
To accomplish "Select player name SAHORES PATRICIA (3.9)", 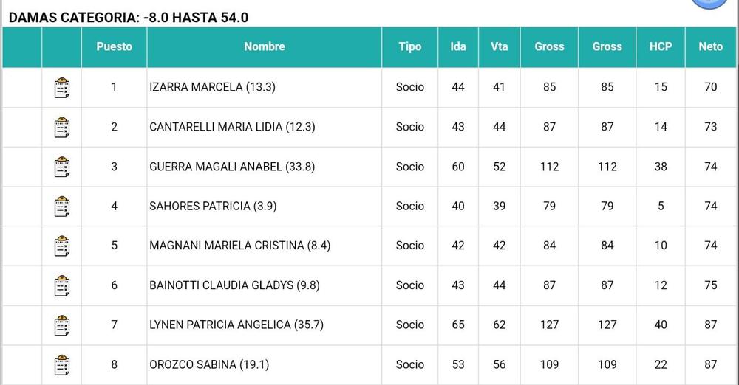I will click(x=213, y=206).
